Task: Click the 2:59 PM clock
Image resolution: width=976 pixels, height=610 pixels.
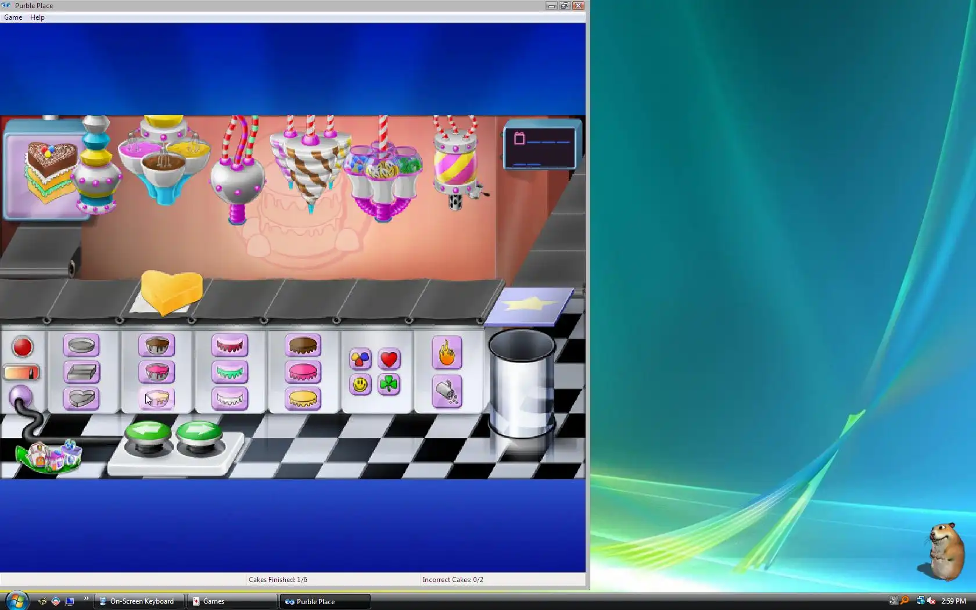Action: pos(953,601)
